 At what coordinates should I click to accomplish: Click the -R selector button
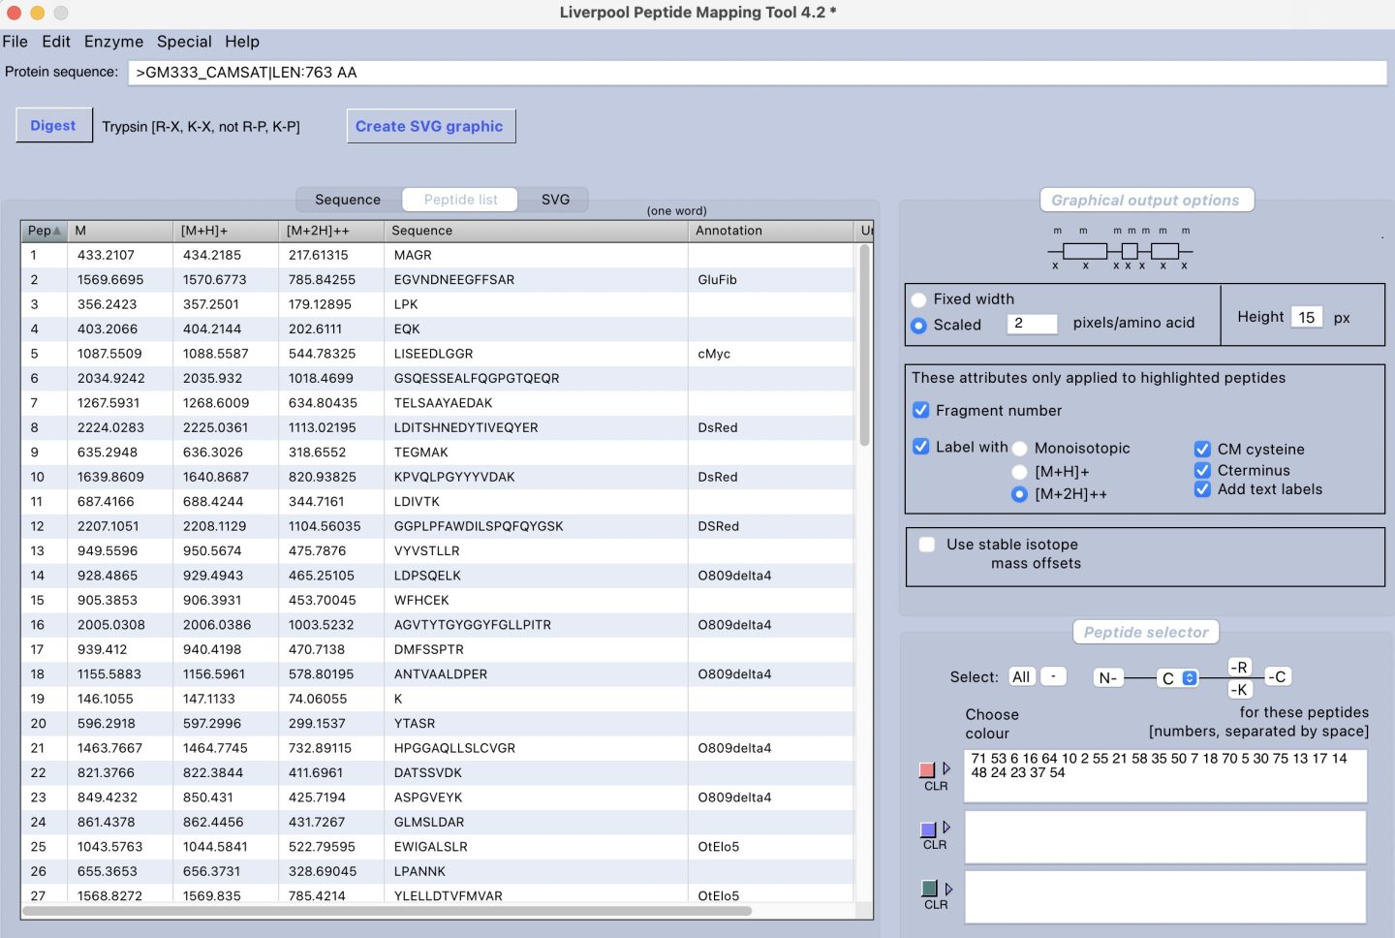1239,668
